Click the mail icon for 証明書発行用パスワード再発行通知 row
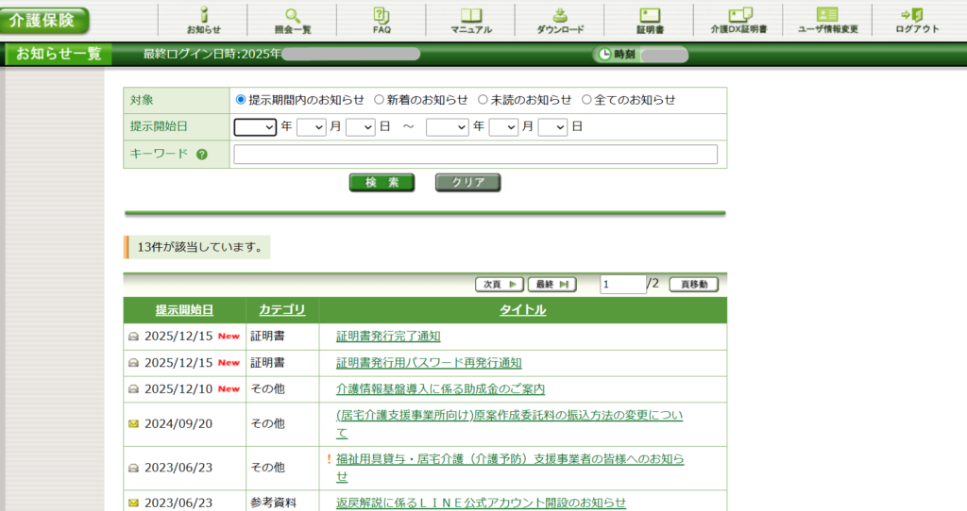This screenshot has height=511, width=967. point(133,363)
